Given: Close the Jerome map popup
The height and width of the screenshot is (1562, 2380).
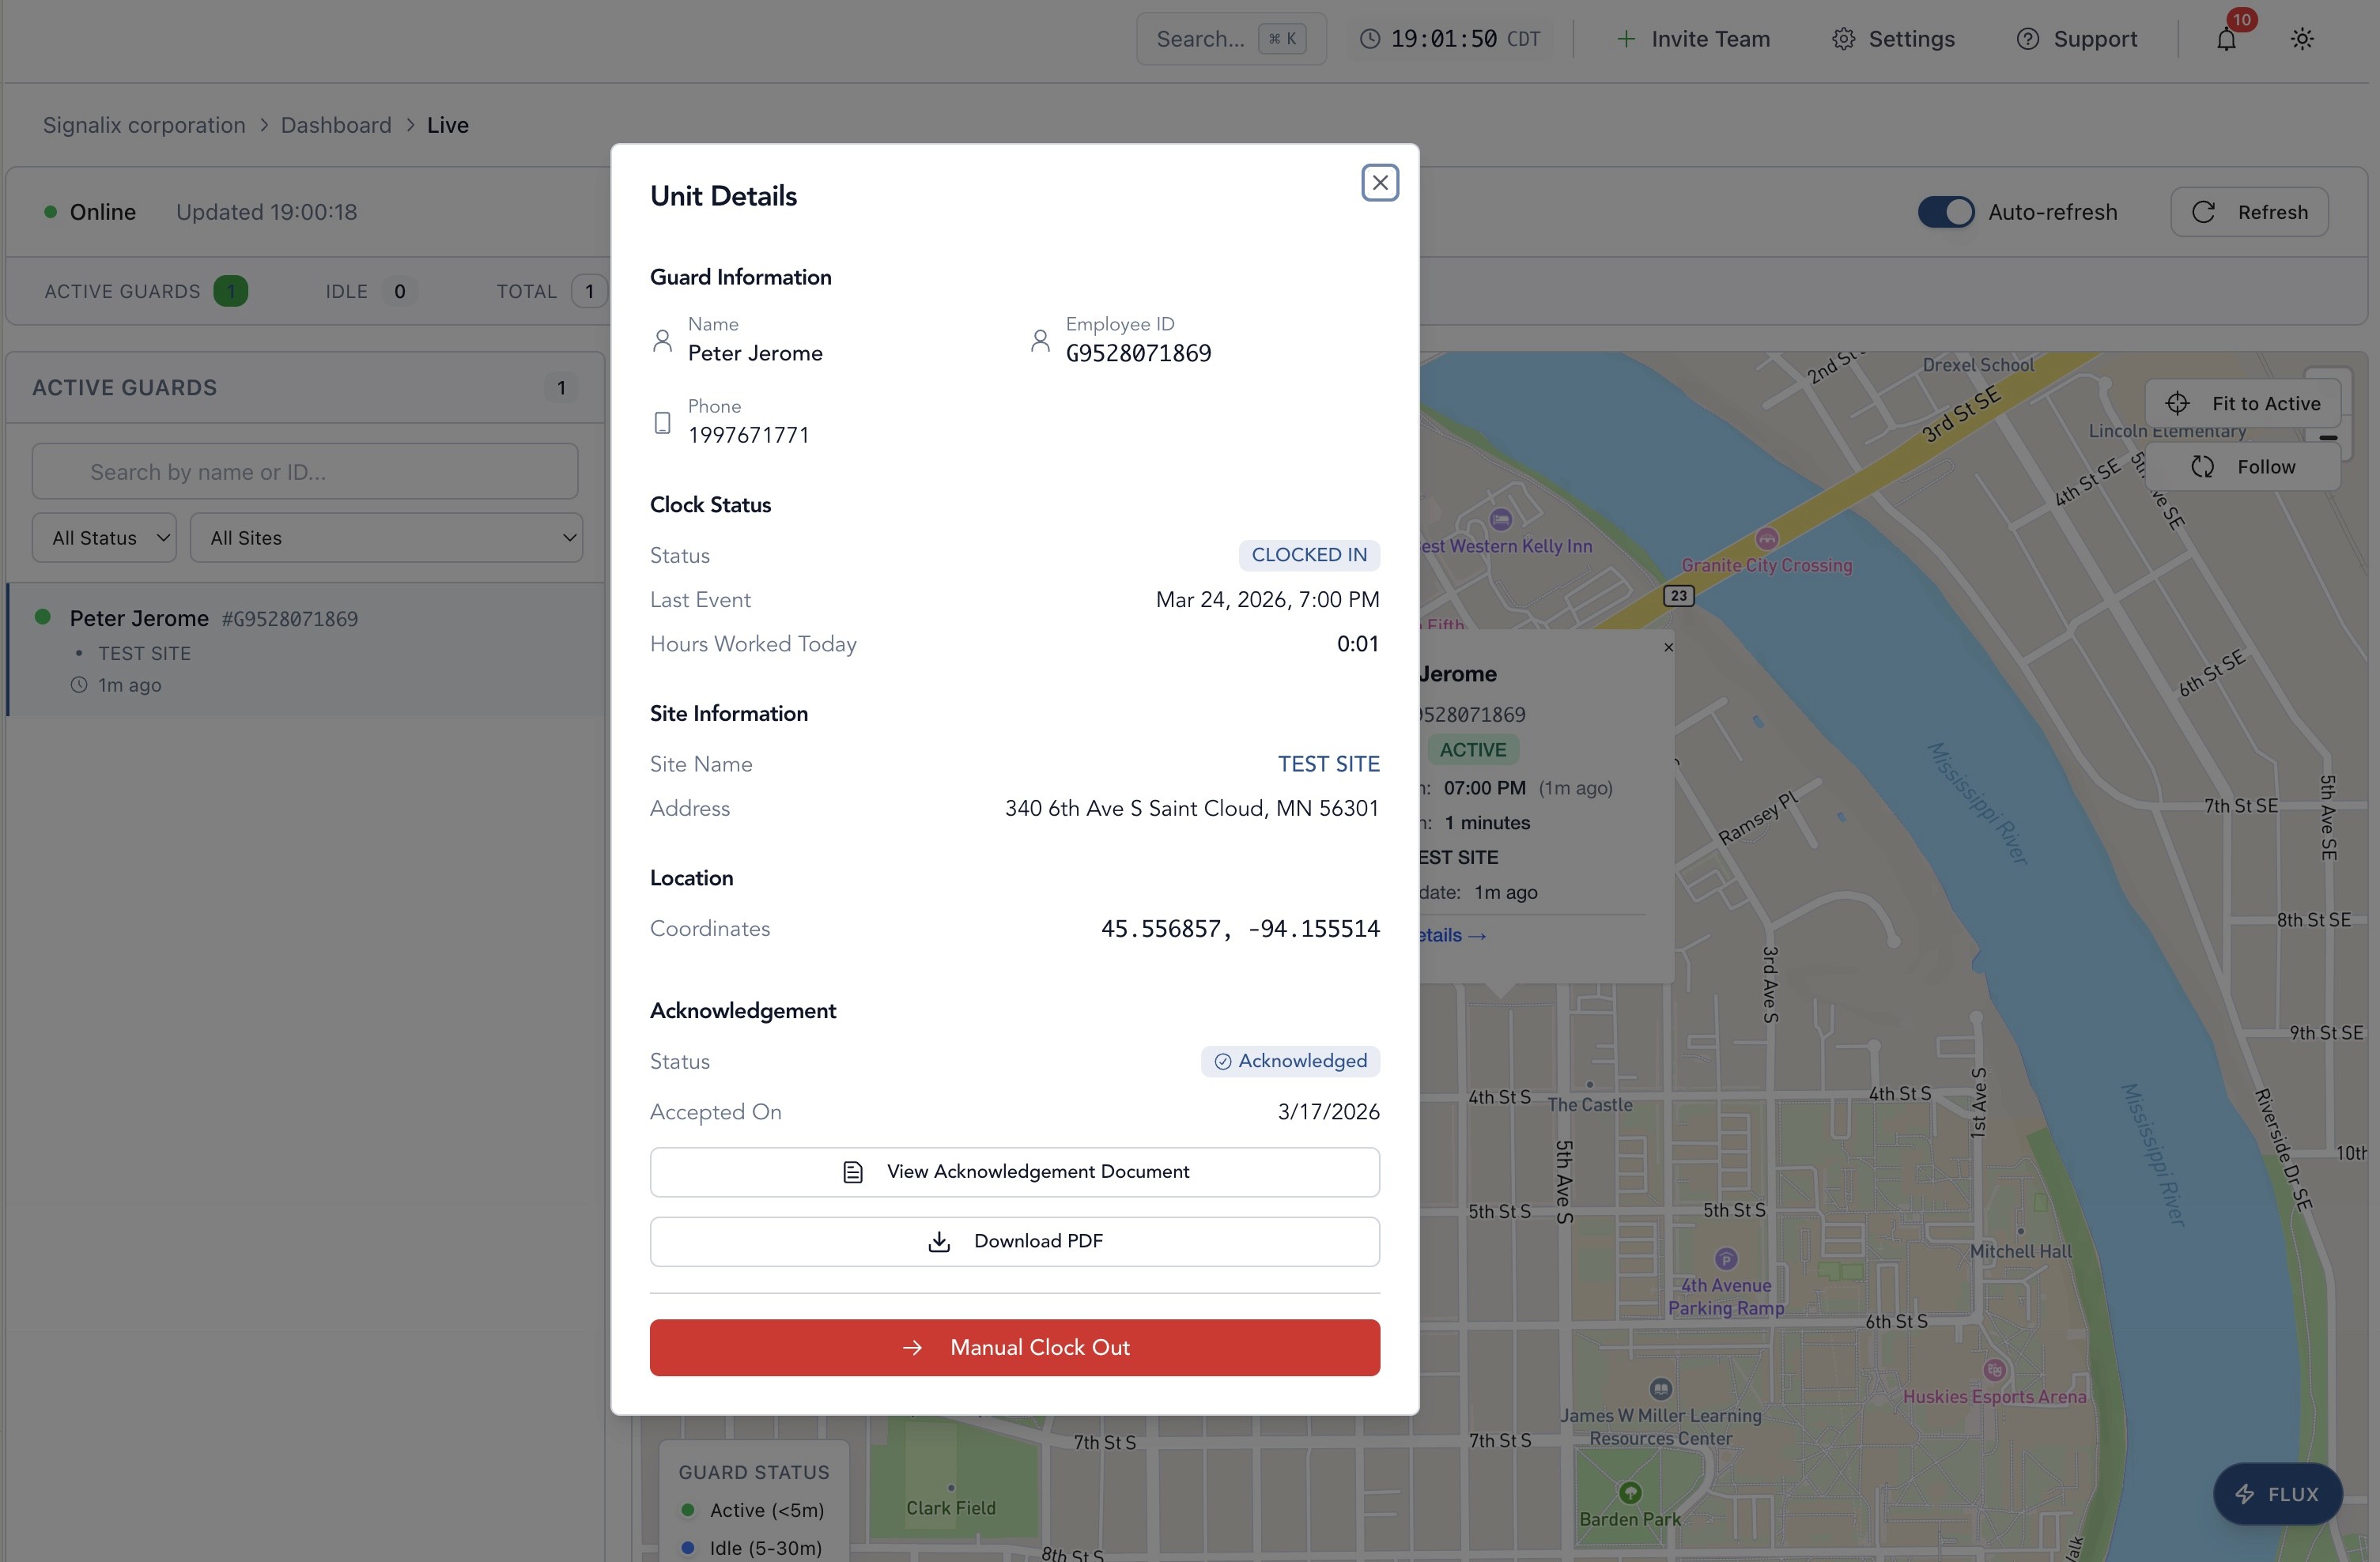Looking at the screenshot, I should pos(1668,647).
